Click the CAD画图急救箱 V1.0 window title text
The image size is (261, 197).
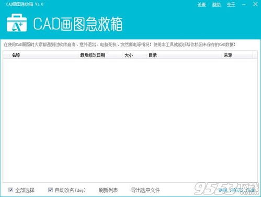click(x=25, y=4)
